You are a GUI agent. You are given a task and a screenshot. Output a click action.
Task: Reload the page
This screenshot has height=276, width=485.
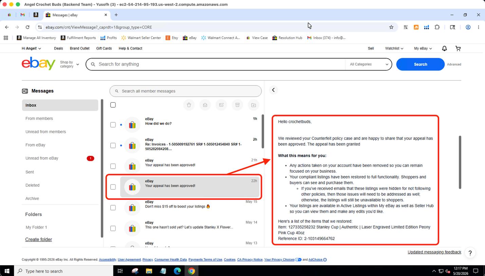(27, 27)
